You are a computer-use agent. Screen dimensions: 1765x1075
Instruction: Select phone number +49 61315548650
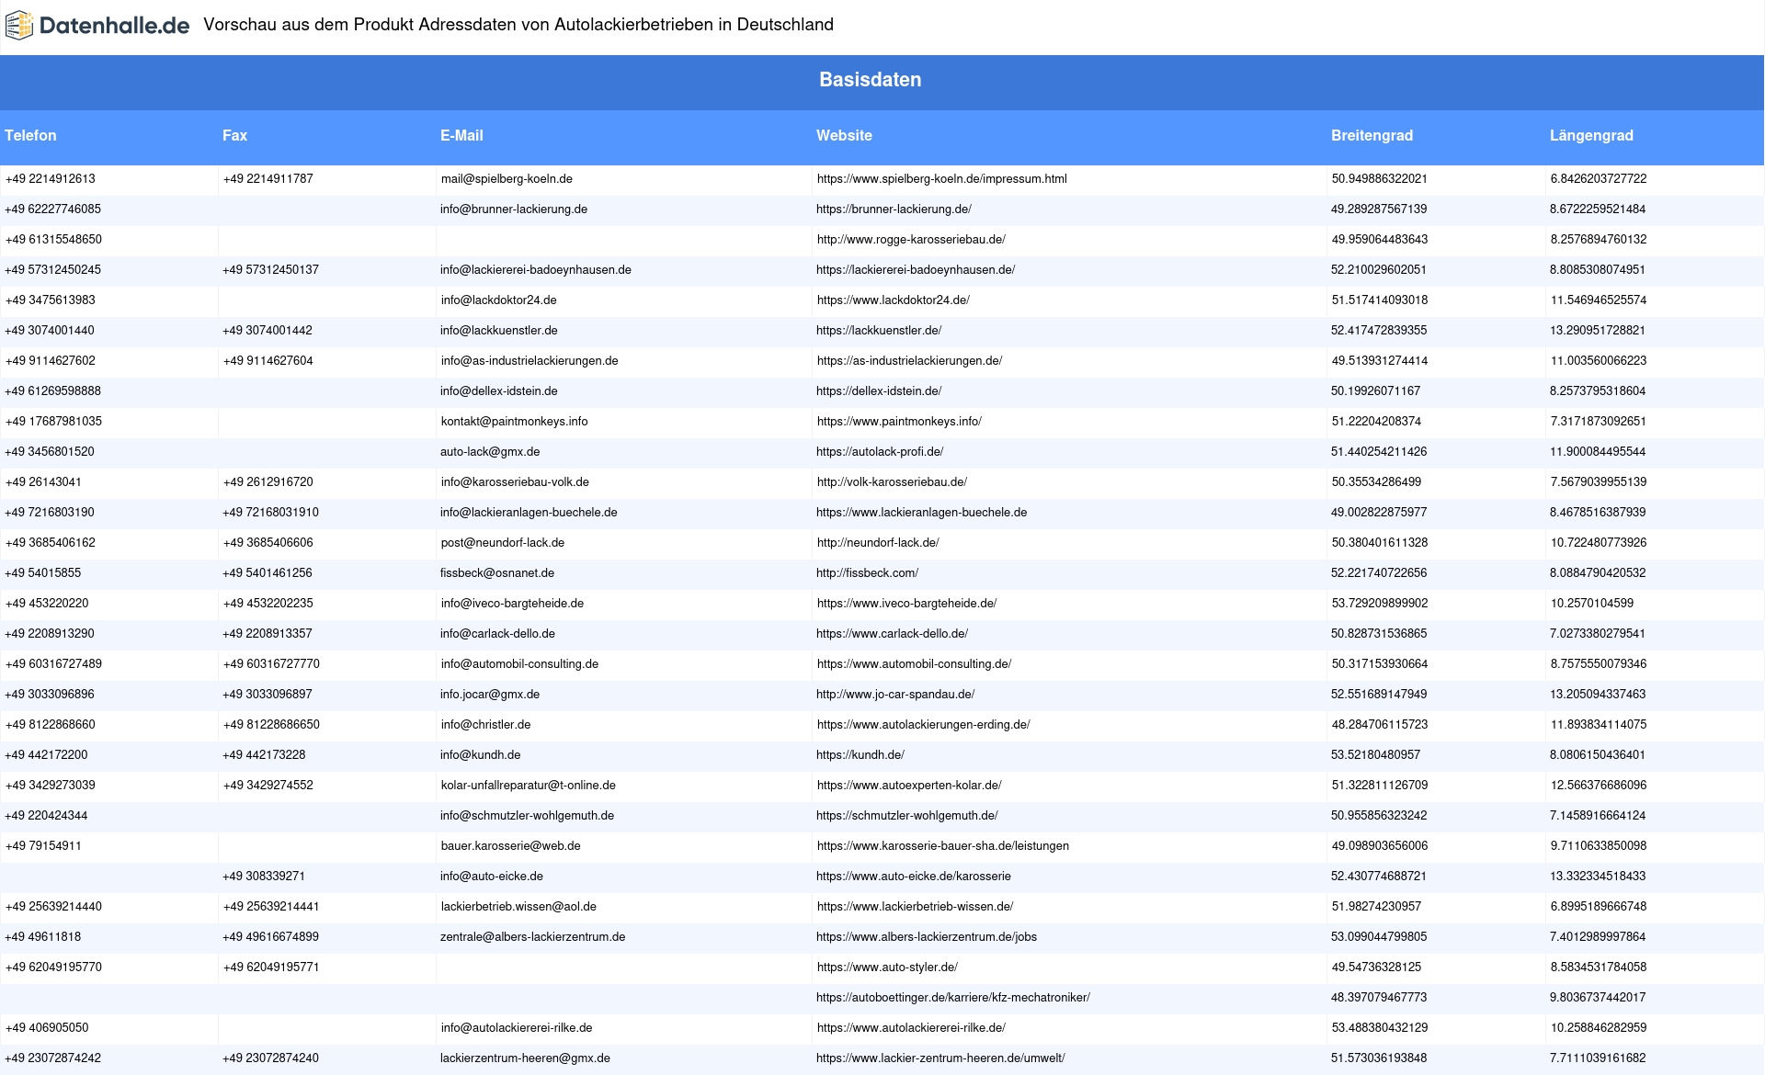53,240
